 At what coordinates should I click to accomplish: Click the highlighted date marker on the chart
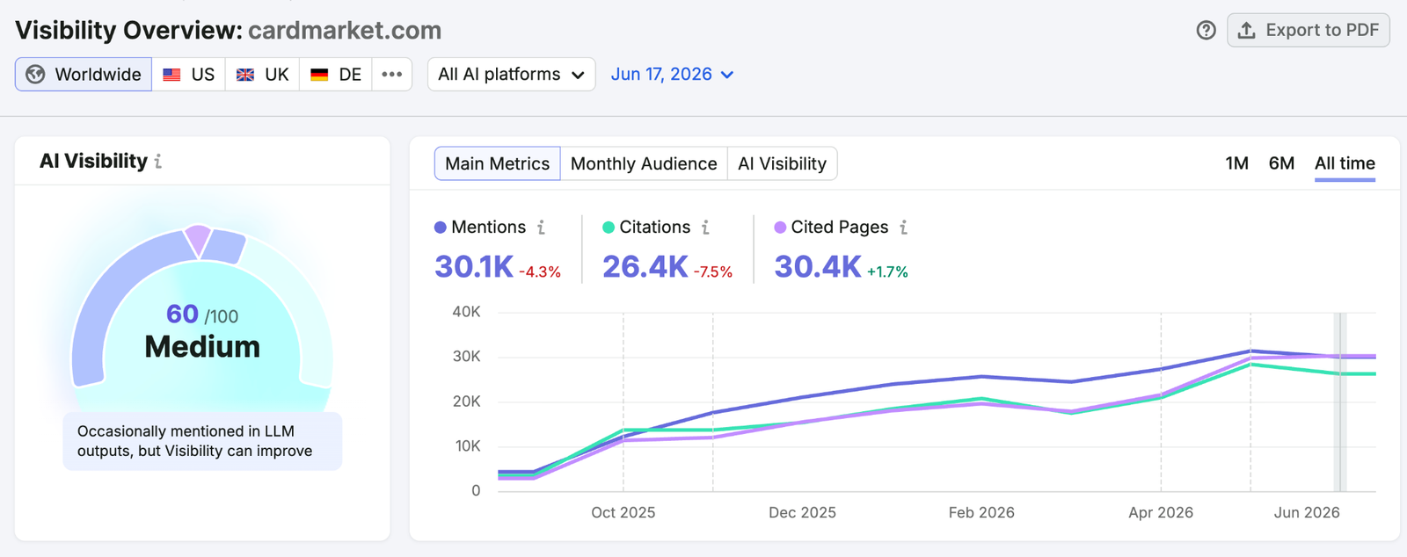[x=1340, y=401]
